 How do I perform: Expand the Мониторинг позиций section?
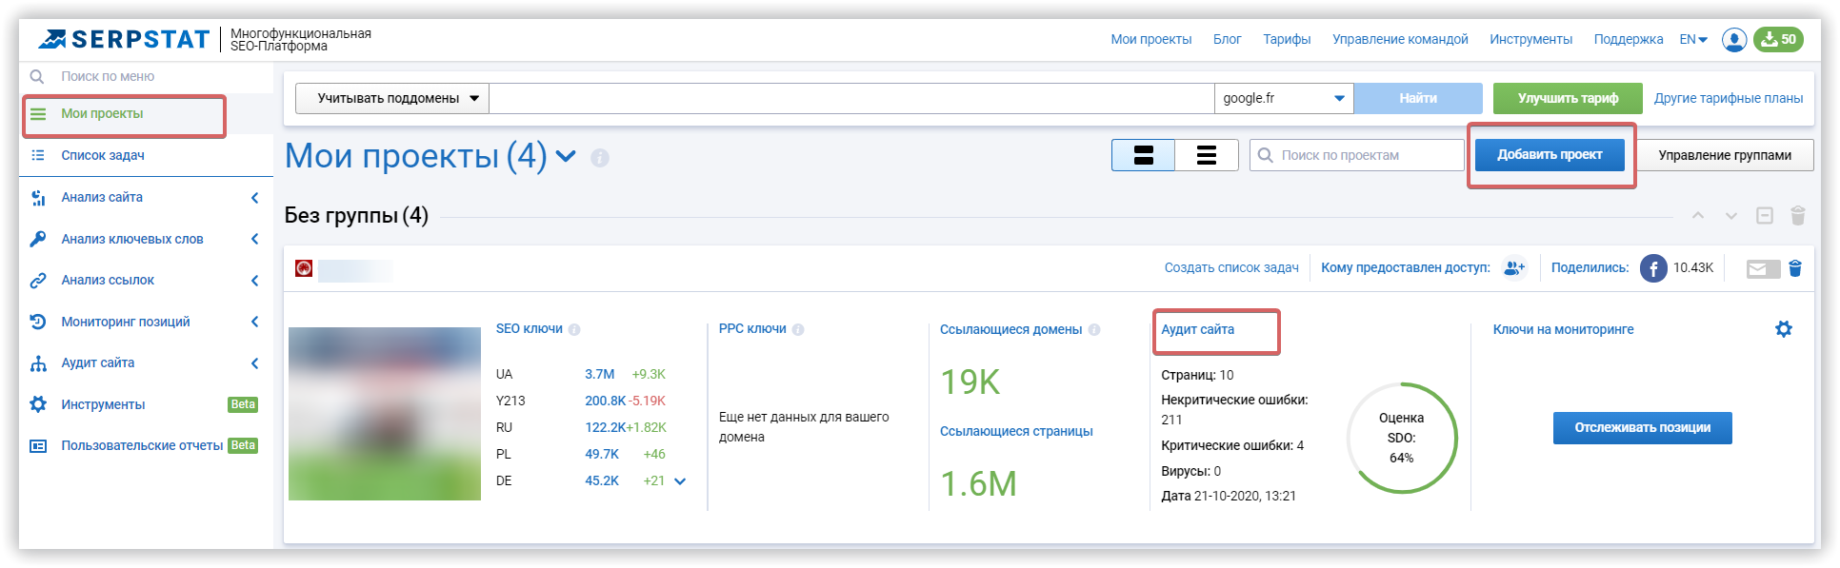pos(254,322)
